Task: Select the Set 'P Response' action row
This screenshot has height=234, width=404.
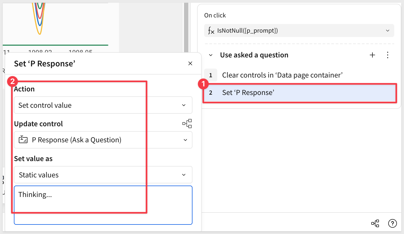Action: click(x=299, y=93)
